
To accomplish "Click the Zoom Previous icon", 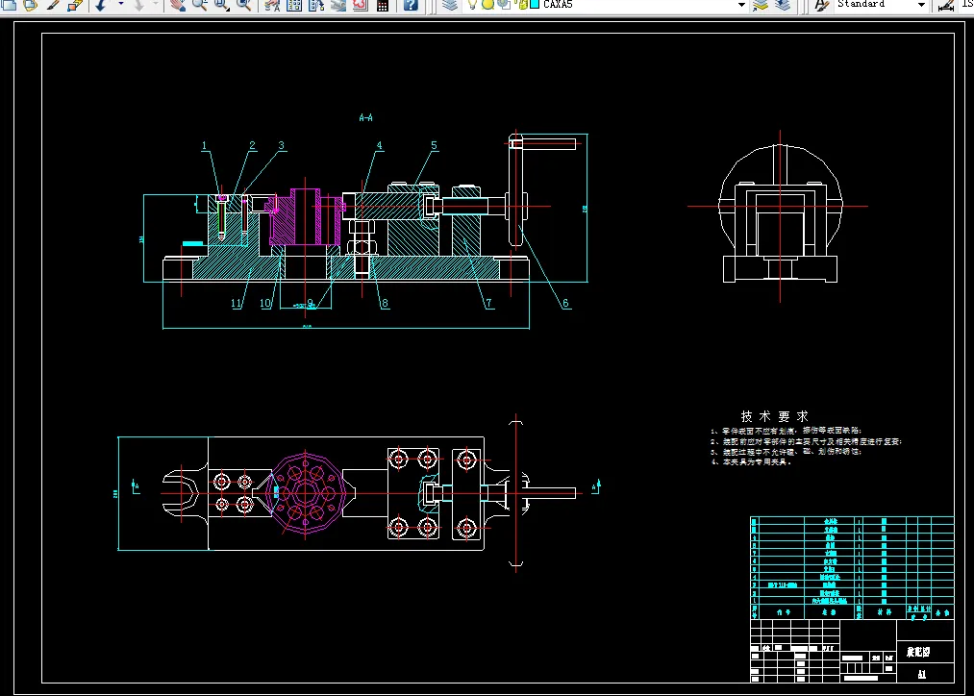I will 244,5.
